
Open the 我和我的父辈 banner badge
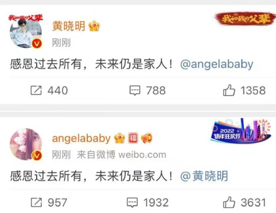click(245, 19)
